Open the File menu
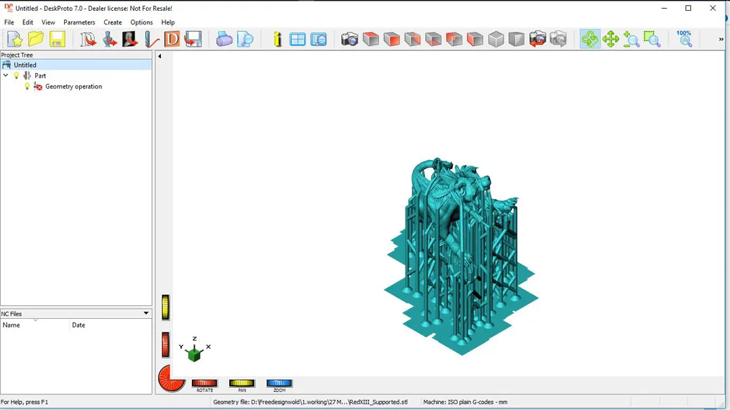Viewport: 730px width, 410px height. 9,22
